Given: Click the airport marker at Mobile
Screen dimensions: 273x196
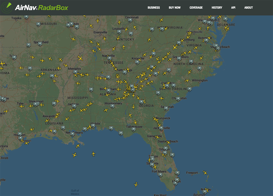Looking at the screenshot, I should pos(93,126).
